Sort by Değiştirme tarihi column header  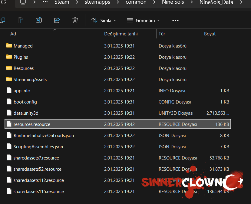click(x=121, y=34)
